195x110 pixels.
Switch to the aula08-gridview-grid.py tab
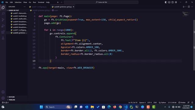coord(63,7)
